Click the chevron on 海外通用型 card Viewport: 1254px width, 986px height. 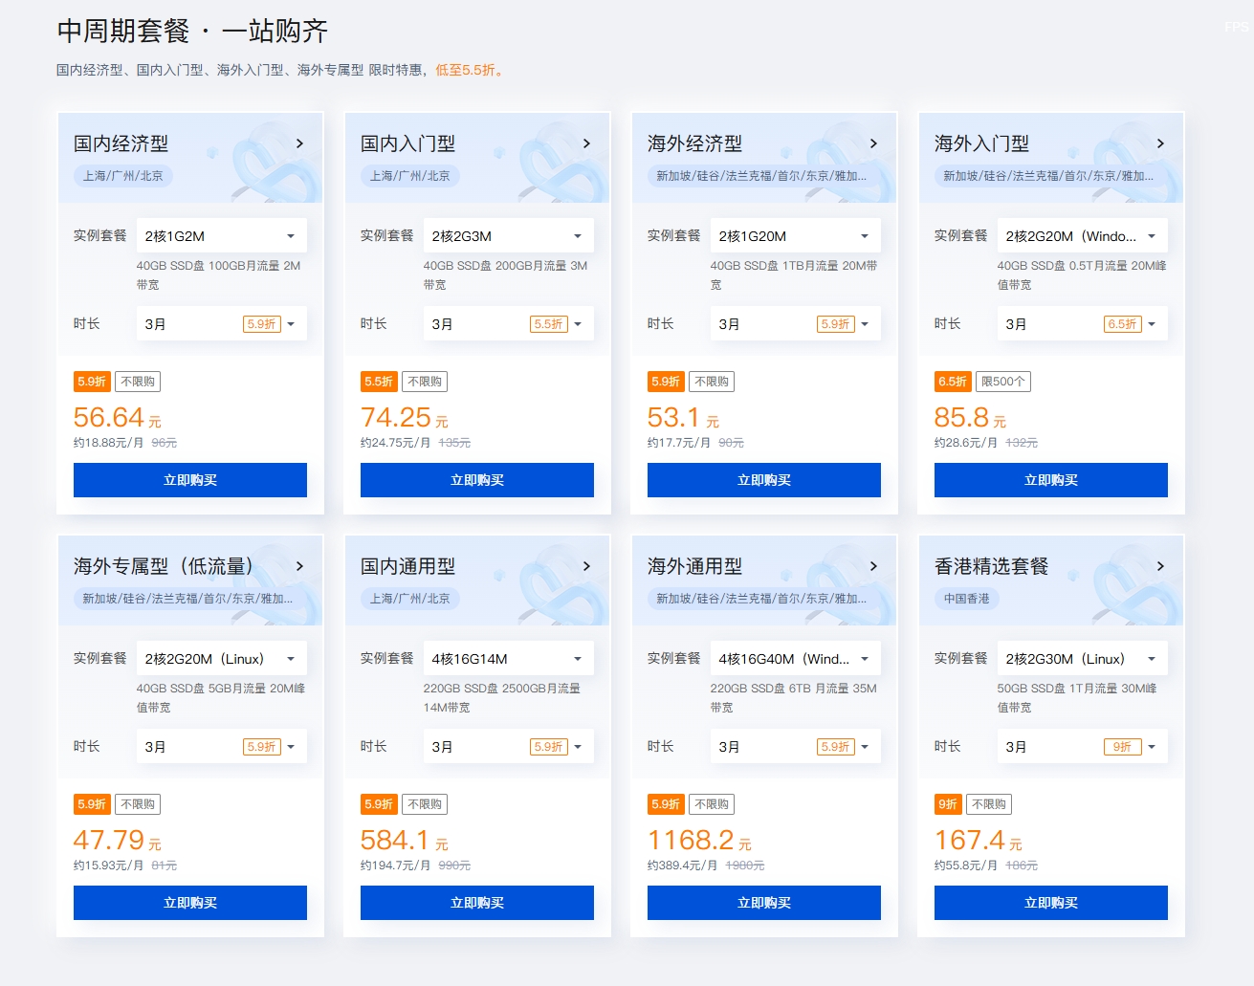point(873,566)
